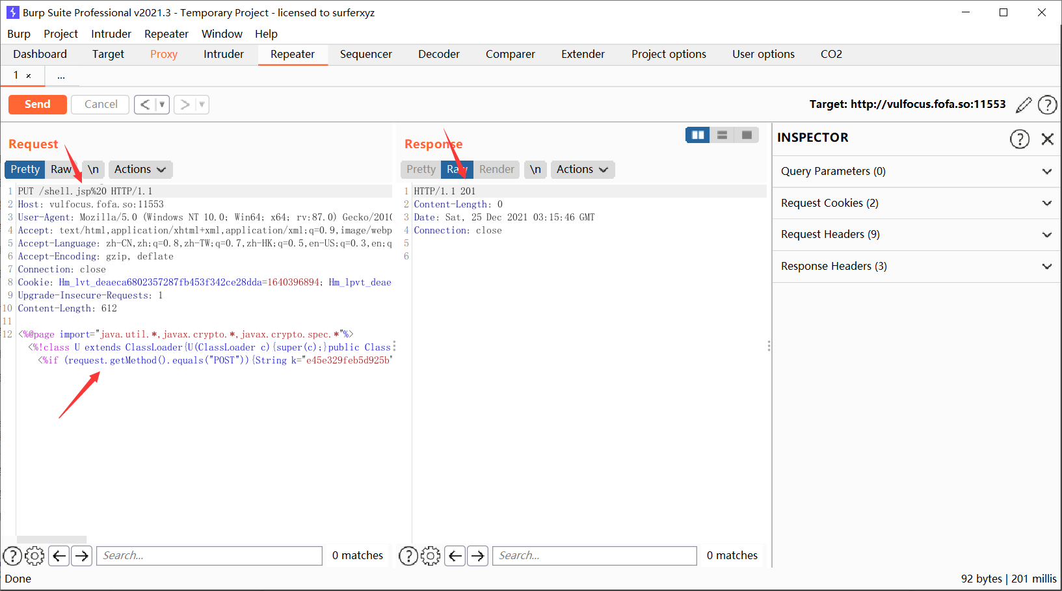This screenshot has width=1062, height=591.
Task: Open the Project menu
Action: coord(60,34)
